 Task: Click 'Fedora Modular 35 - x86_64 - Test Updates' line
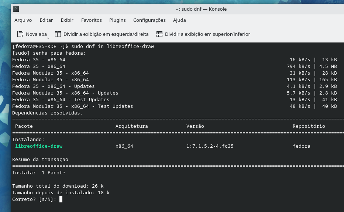click(x=73, y=106)
